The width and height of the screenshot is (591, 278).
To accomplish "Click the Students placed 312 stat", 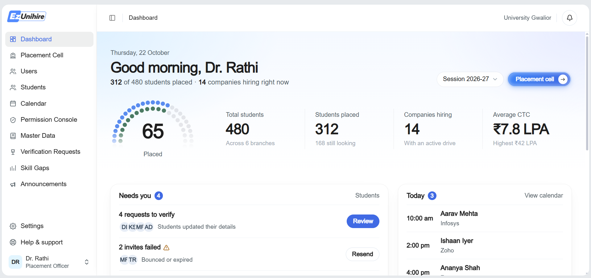I will pos(337,129).
